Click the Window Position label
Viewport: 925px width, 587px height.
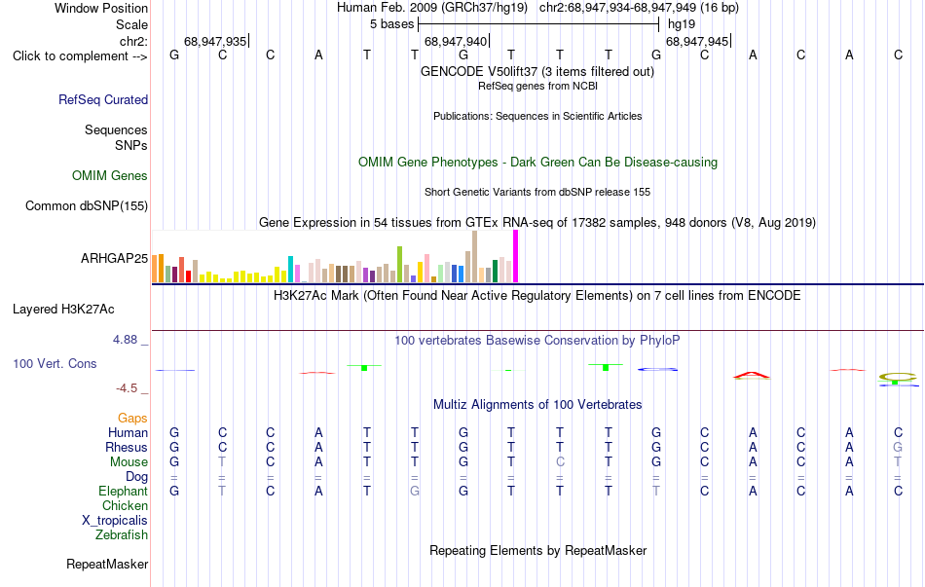[101, 8]
